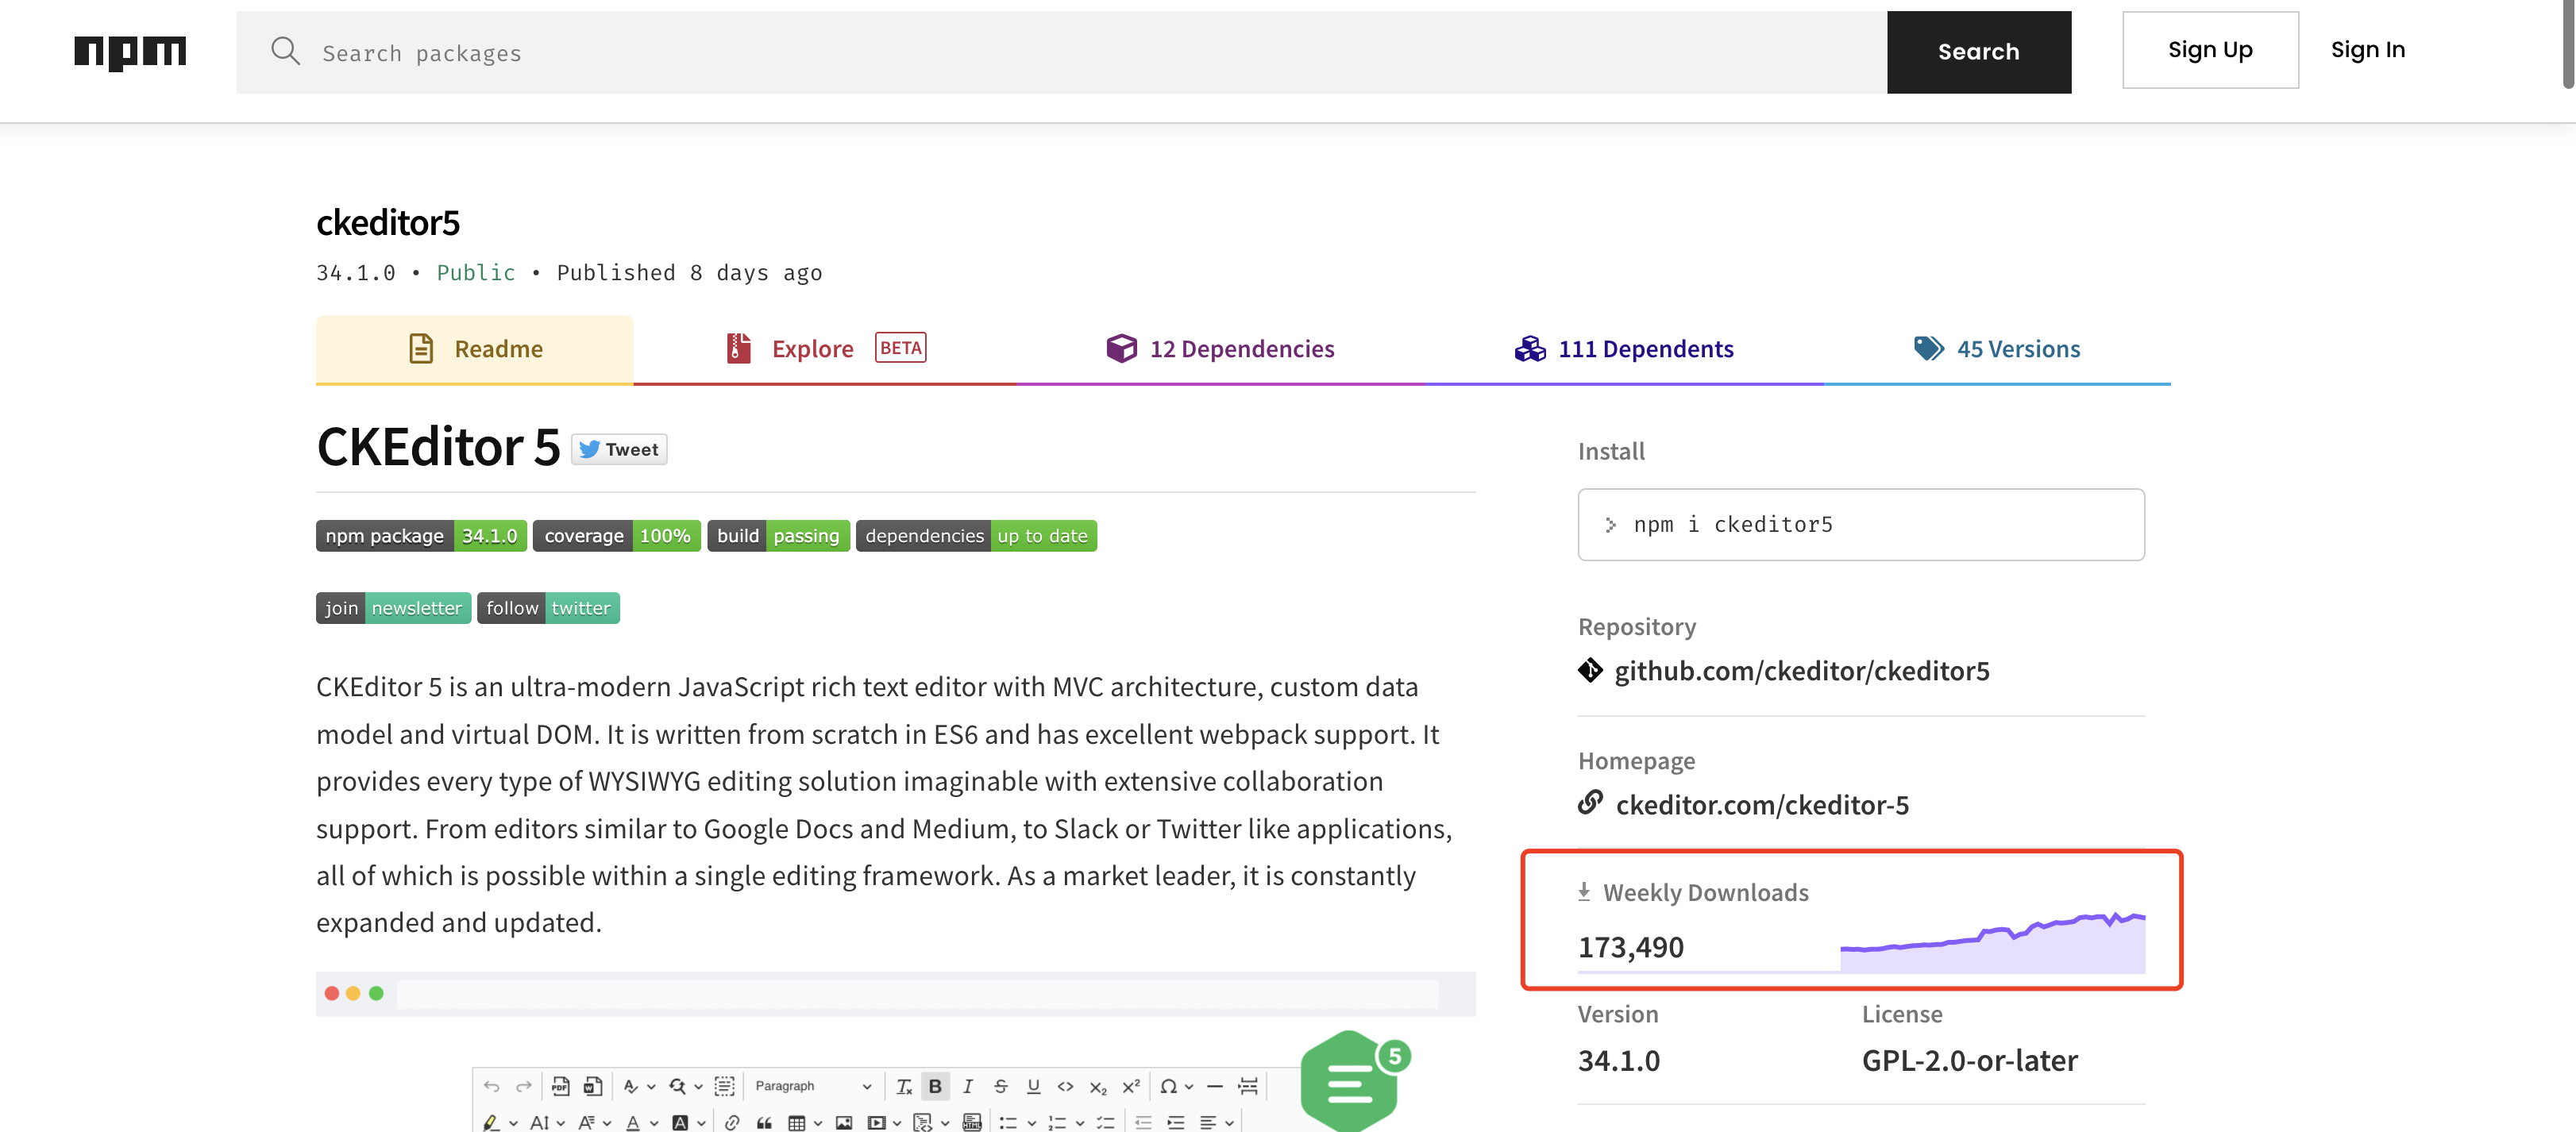Toggle bold formatting button

(x=935, y=1086)
